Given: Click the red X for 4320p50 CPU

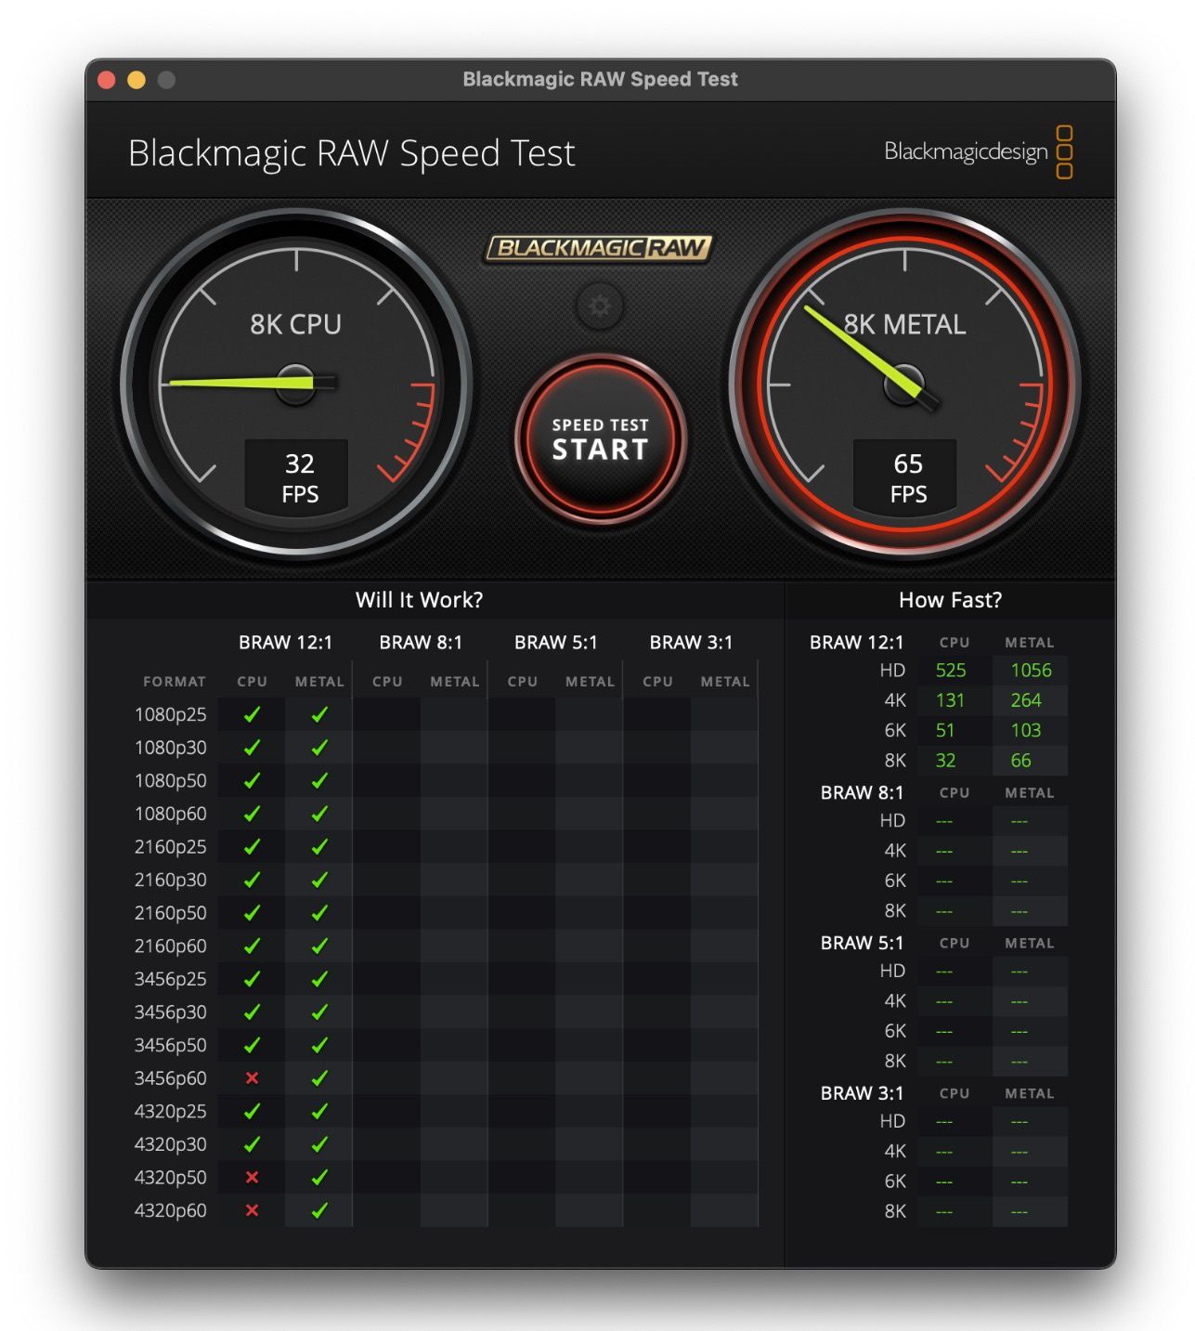Looking at the screenshot, I should point(252,1177).
